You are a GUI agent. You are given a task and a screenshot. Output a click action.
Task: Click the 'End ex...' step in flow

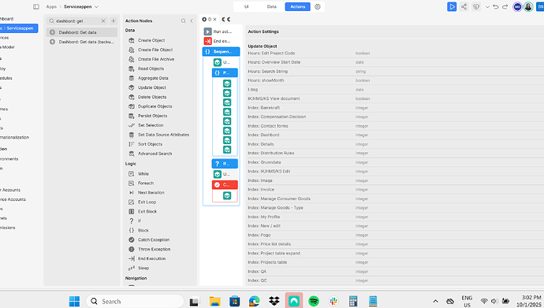click(217, 41)
